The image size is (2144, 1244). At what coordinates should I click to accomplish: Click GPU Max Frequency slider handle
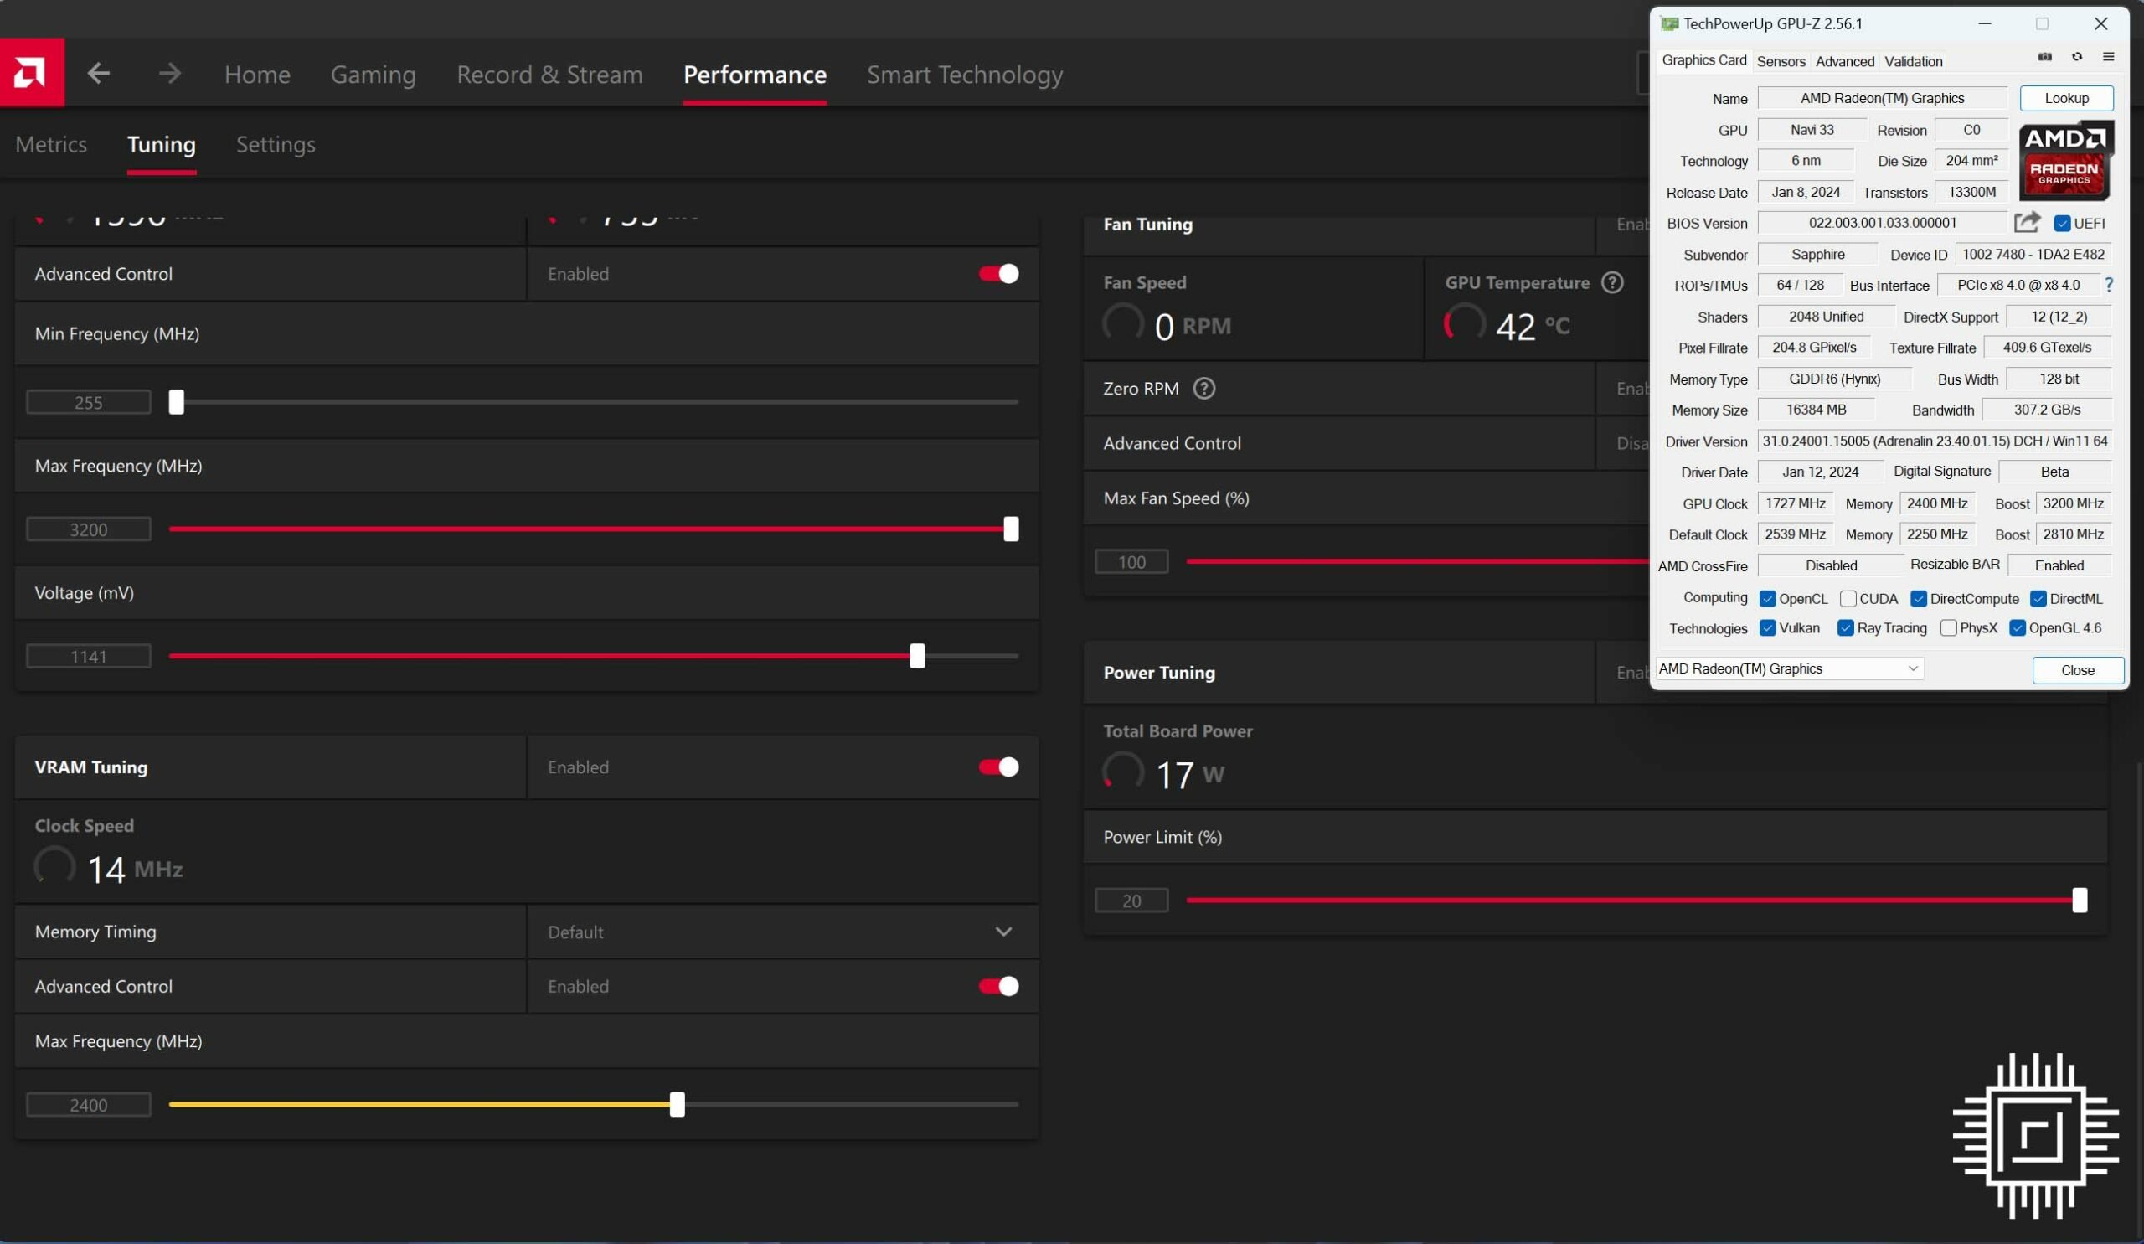coord(1011,529)
